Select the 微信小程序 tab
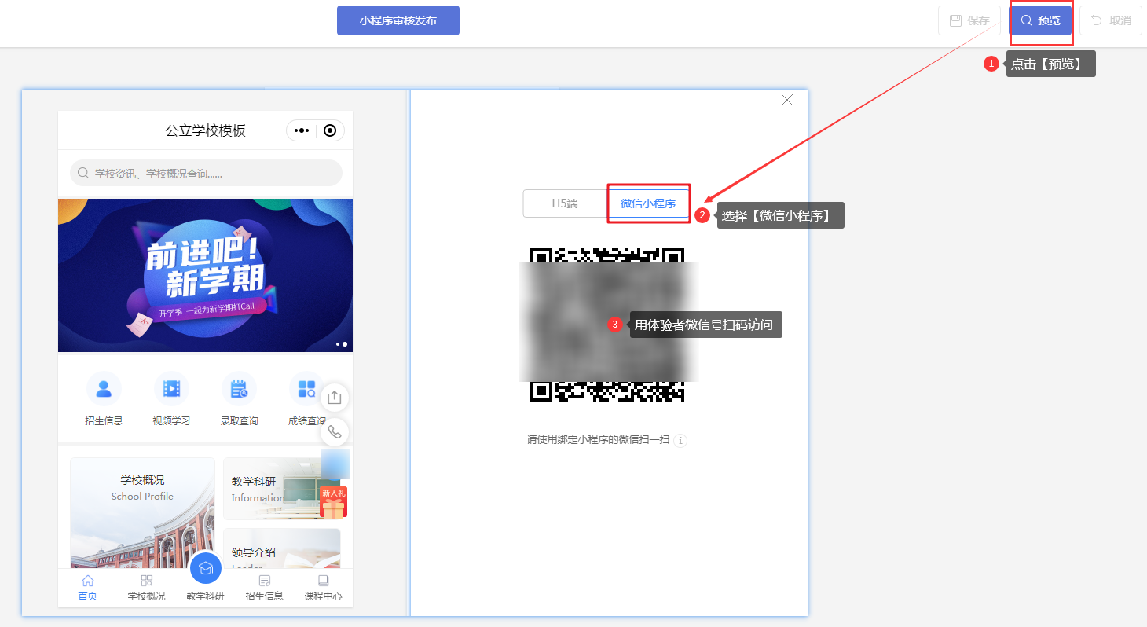This screenshot has width=1147, height=627. coord(648,203)
